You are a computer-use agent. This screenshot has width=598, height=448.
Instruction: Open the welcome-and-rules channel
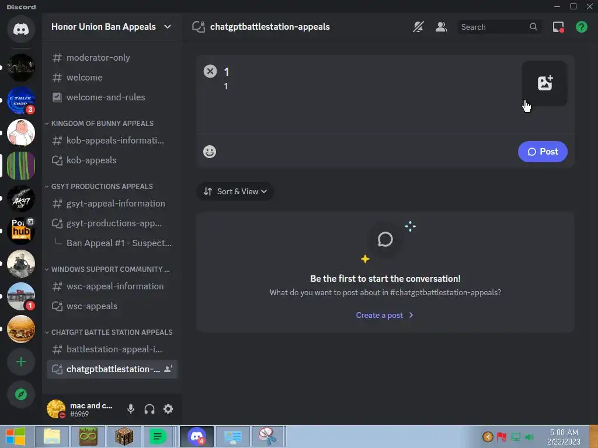coord(112,97)
